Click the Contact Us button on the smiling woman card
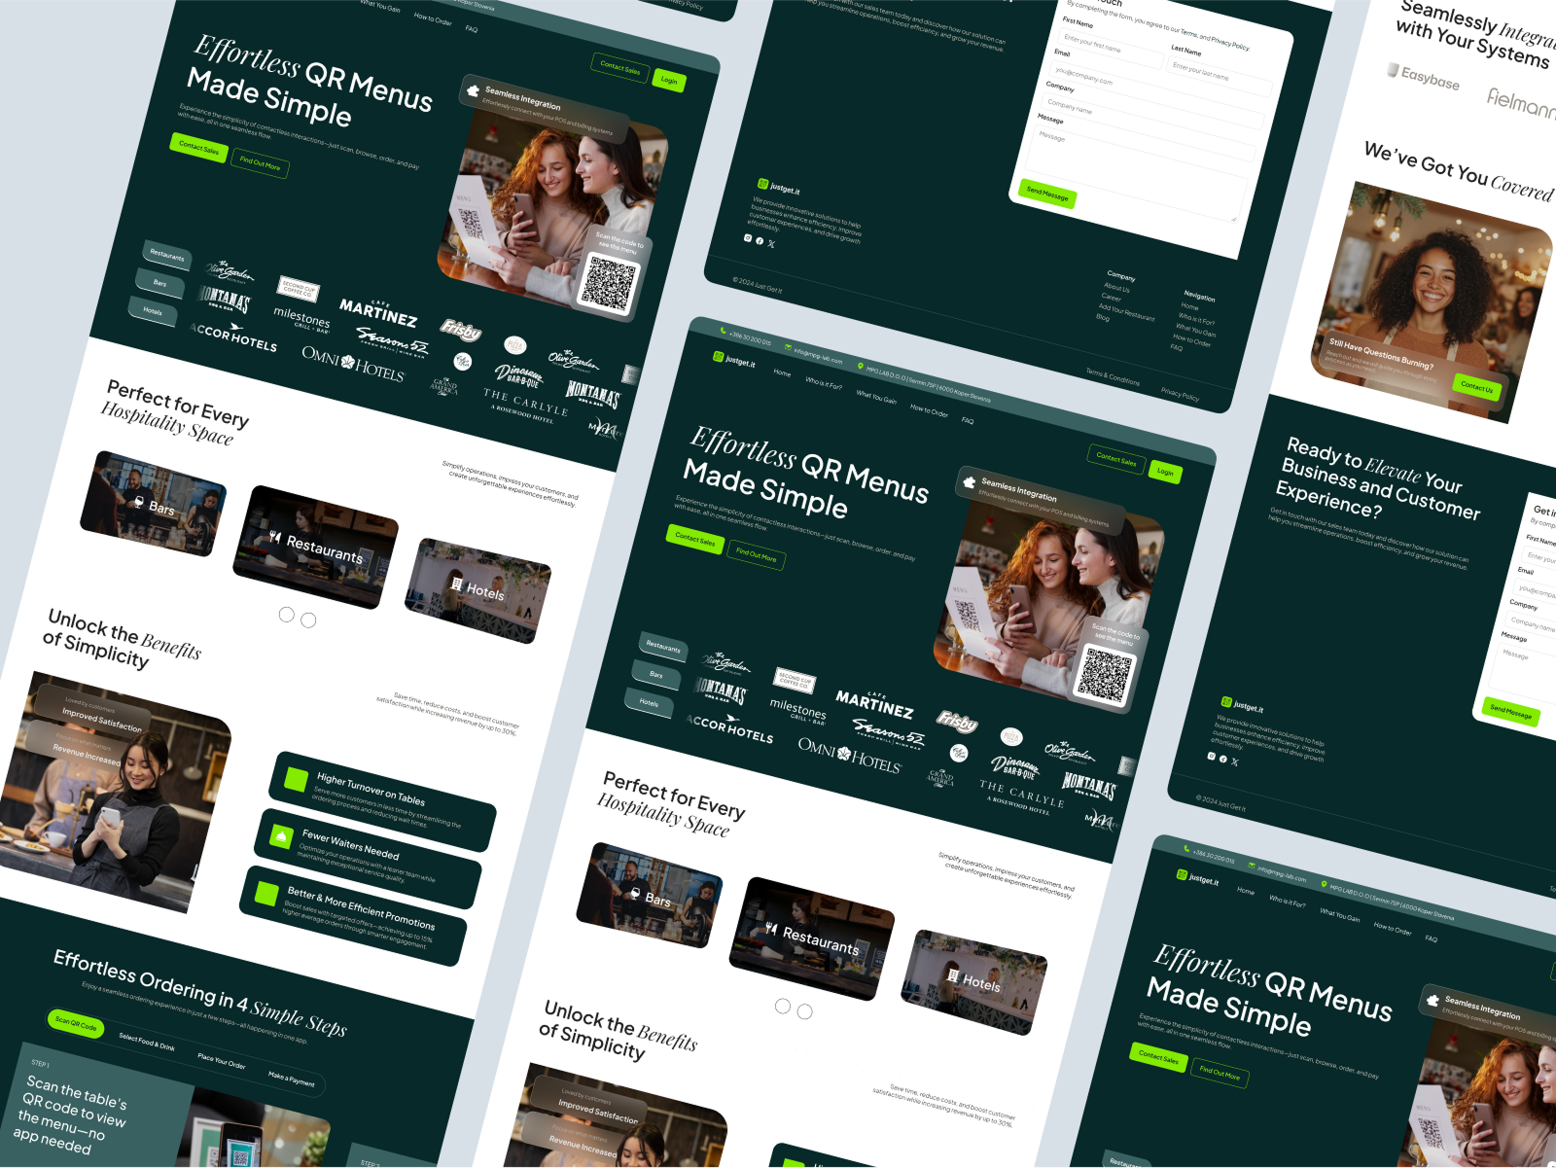 1476,387
